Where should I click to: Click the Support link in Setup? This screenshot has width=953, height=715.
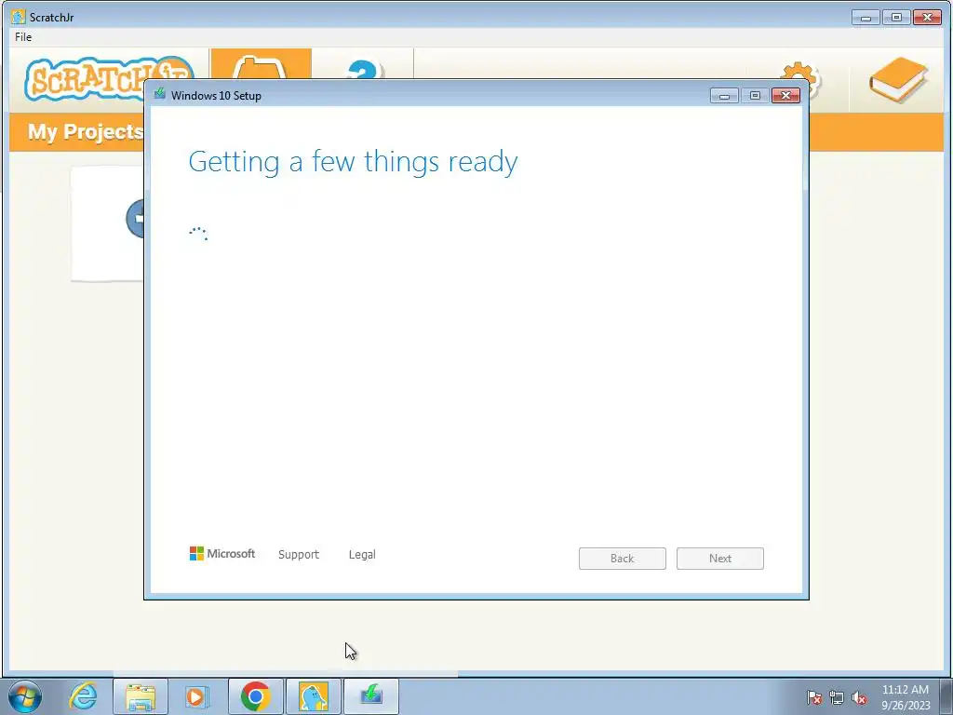[x=299, y=555]
